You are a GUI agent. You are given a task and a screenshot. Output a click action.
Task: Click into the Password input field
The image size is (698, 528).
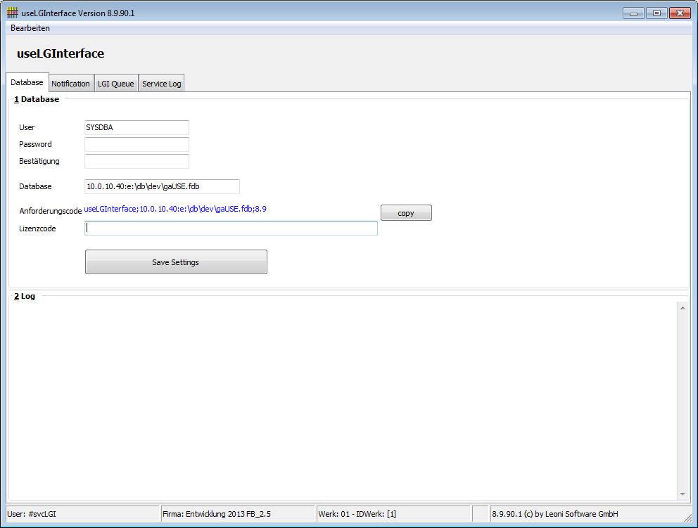[x=137, y=144]
